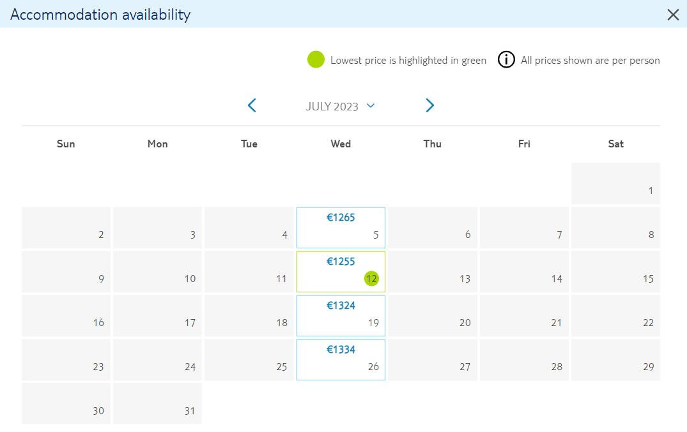
Task: Click the date 13 cell
Action: point(433,271)
